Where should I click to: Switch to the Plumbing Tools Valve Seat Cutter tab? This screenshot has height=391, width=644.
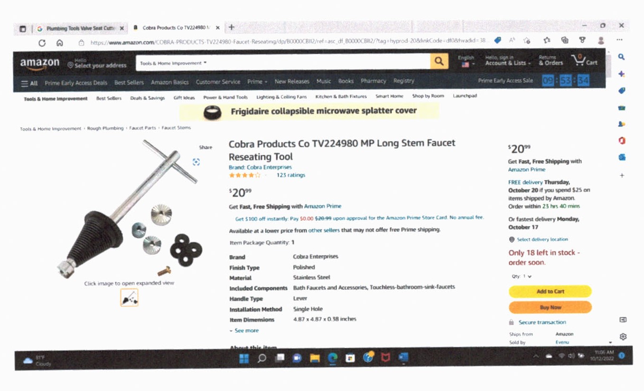pos(80,29)
